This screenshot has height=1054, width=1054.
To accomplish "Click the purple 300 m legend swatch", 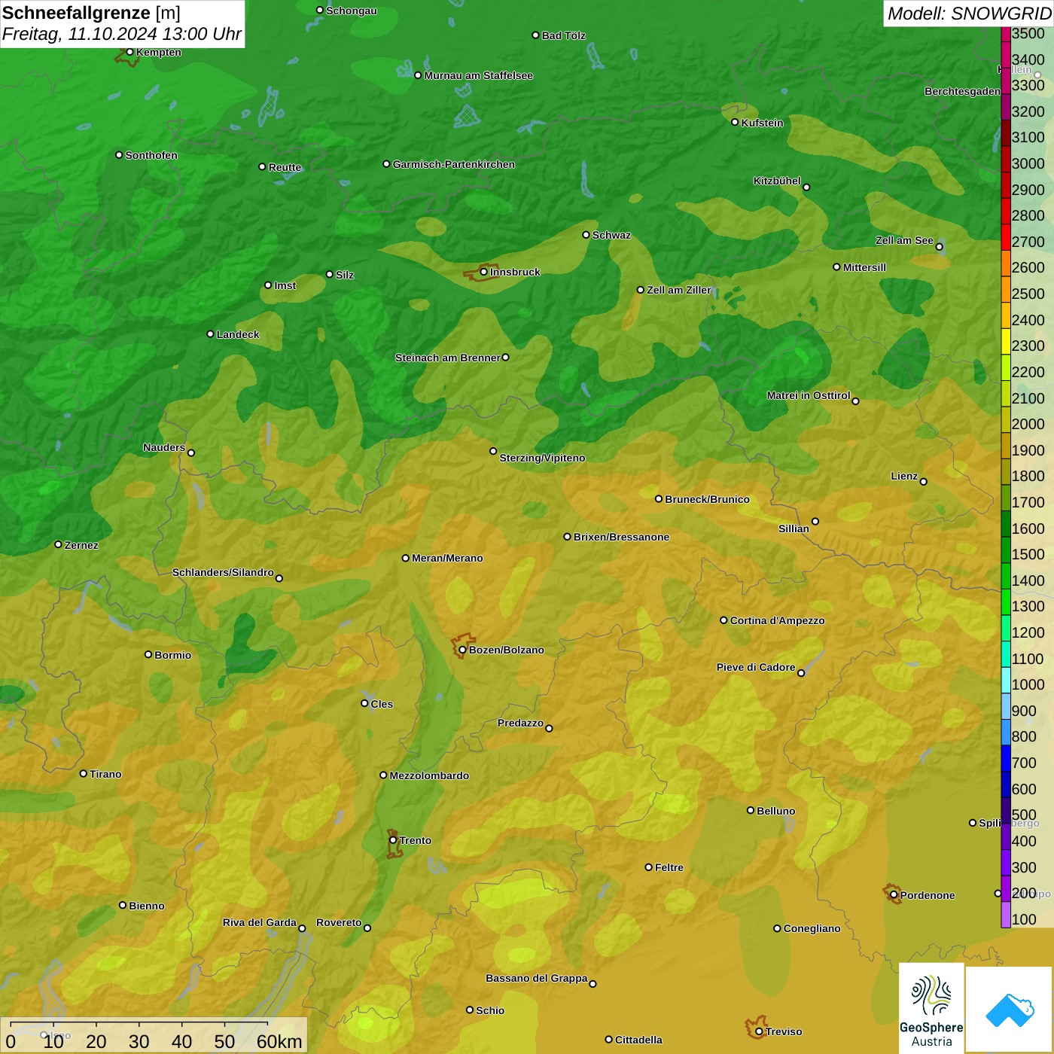I will coord(1006,862).
